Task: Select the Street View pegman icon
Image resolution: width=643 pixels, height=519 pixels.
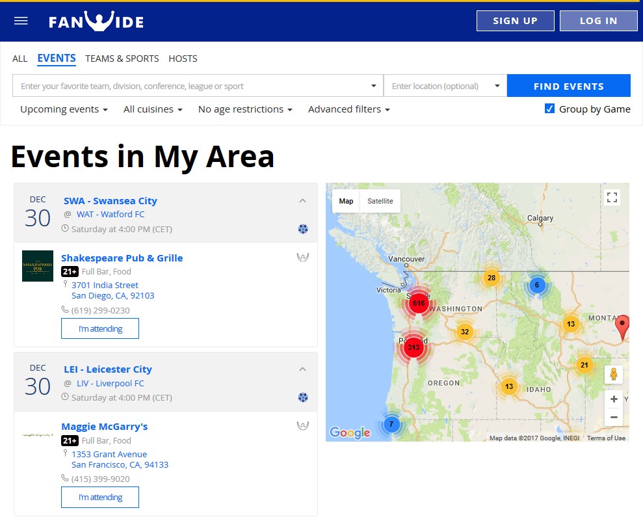Action: (x=614, y=374)
